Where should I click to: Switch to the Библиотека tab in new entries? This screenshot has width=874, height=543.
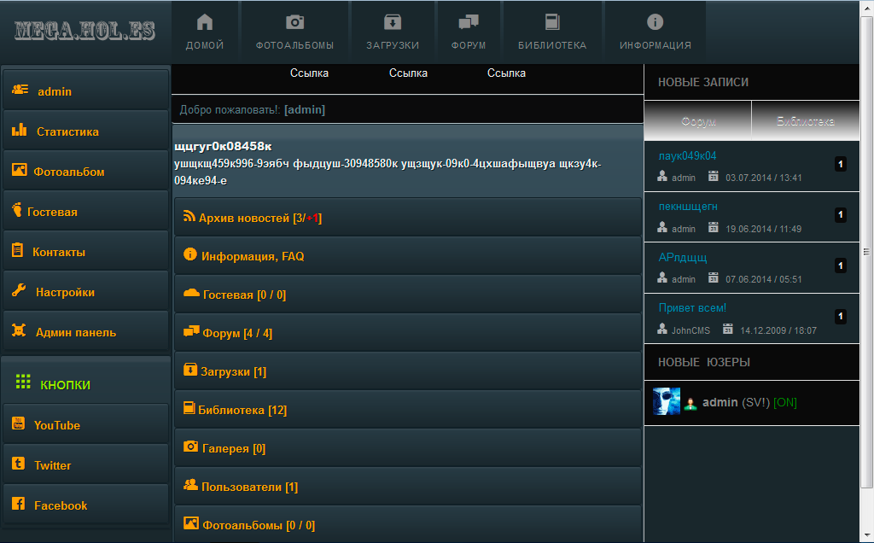pyautogui.click(x=805, y=122)
